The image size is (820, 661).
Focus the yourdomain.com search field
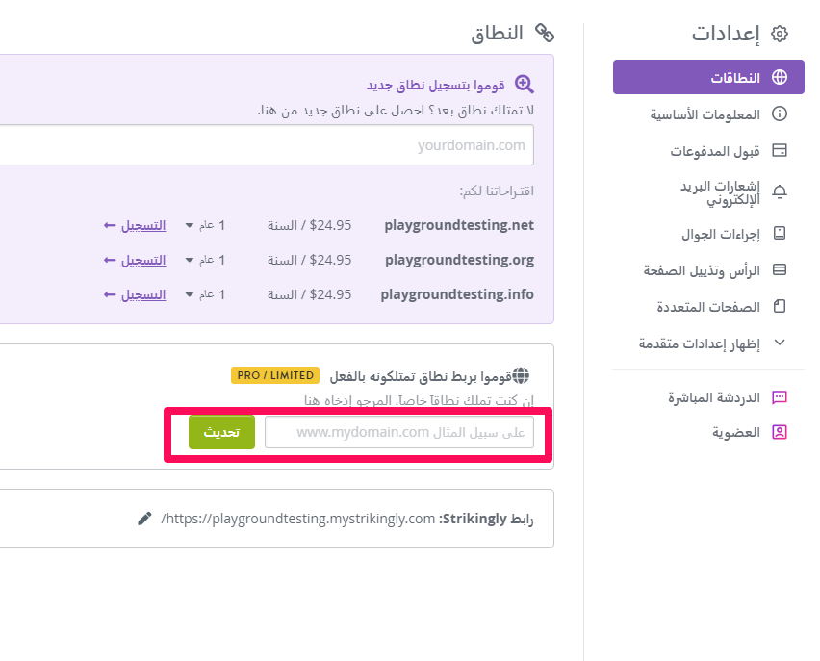point(267,145)
